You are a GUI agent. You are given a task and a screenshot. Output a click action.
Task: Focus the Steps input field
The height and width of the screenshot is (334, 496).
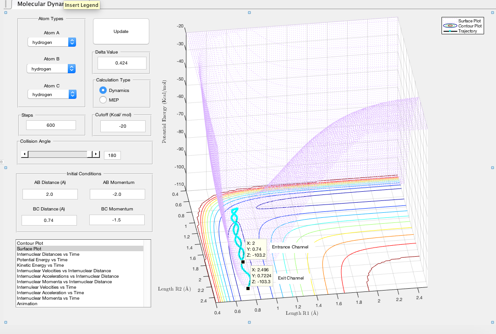pyautogui.click(x=51, y=125)
